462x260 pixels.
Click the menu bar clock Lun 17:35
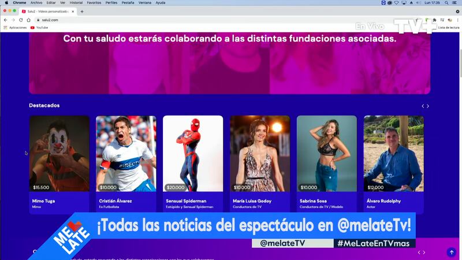432,3
